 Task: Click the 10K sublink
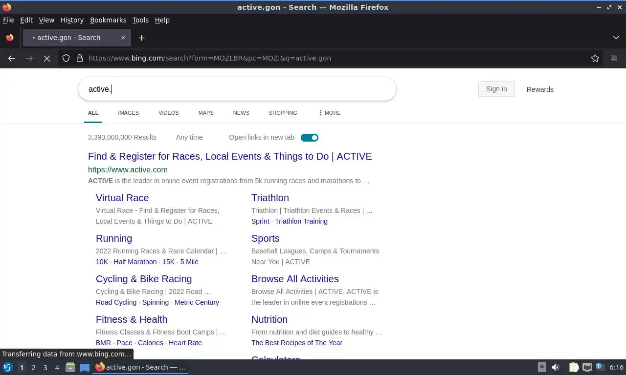pos(102,262)
